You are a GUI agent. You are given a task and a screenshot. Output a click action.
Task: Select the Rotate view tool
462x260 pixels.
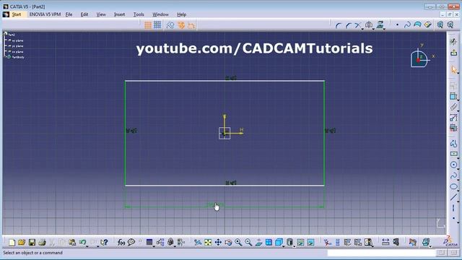228,243
